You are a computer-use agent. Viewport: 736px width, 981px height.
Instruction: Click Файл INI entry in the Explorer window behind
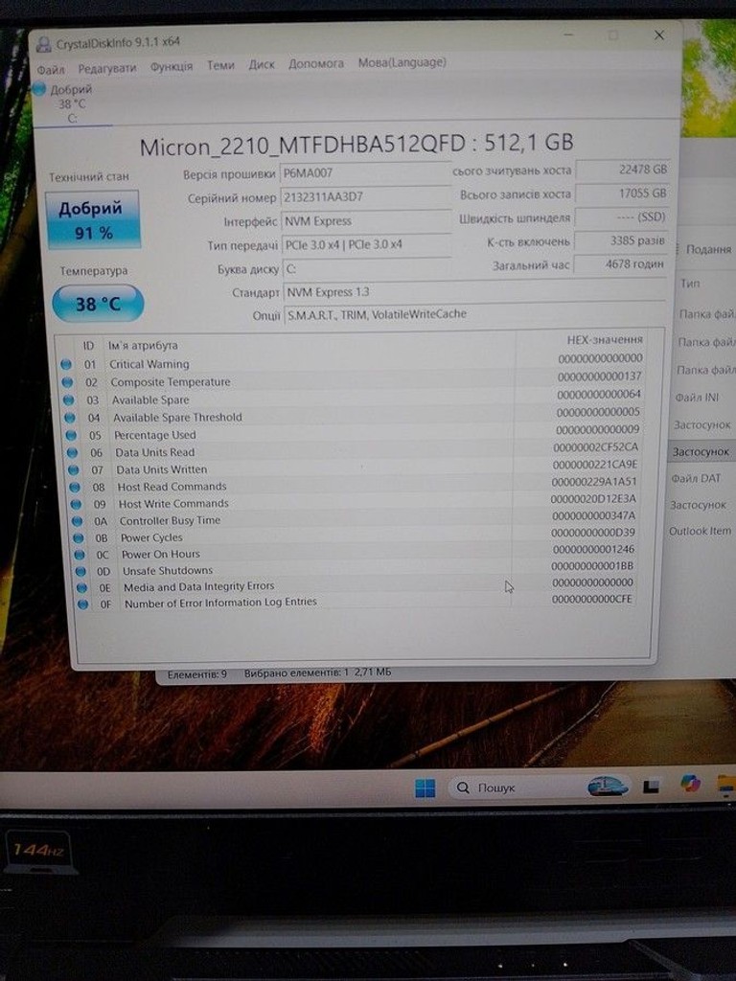698,398
